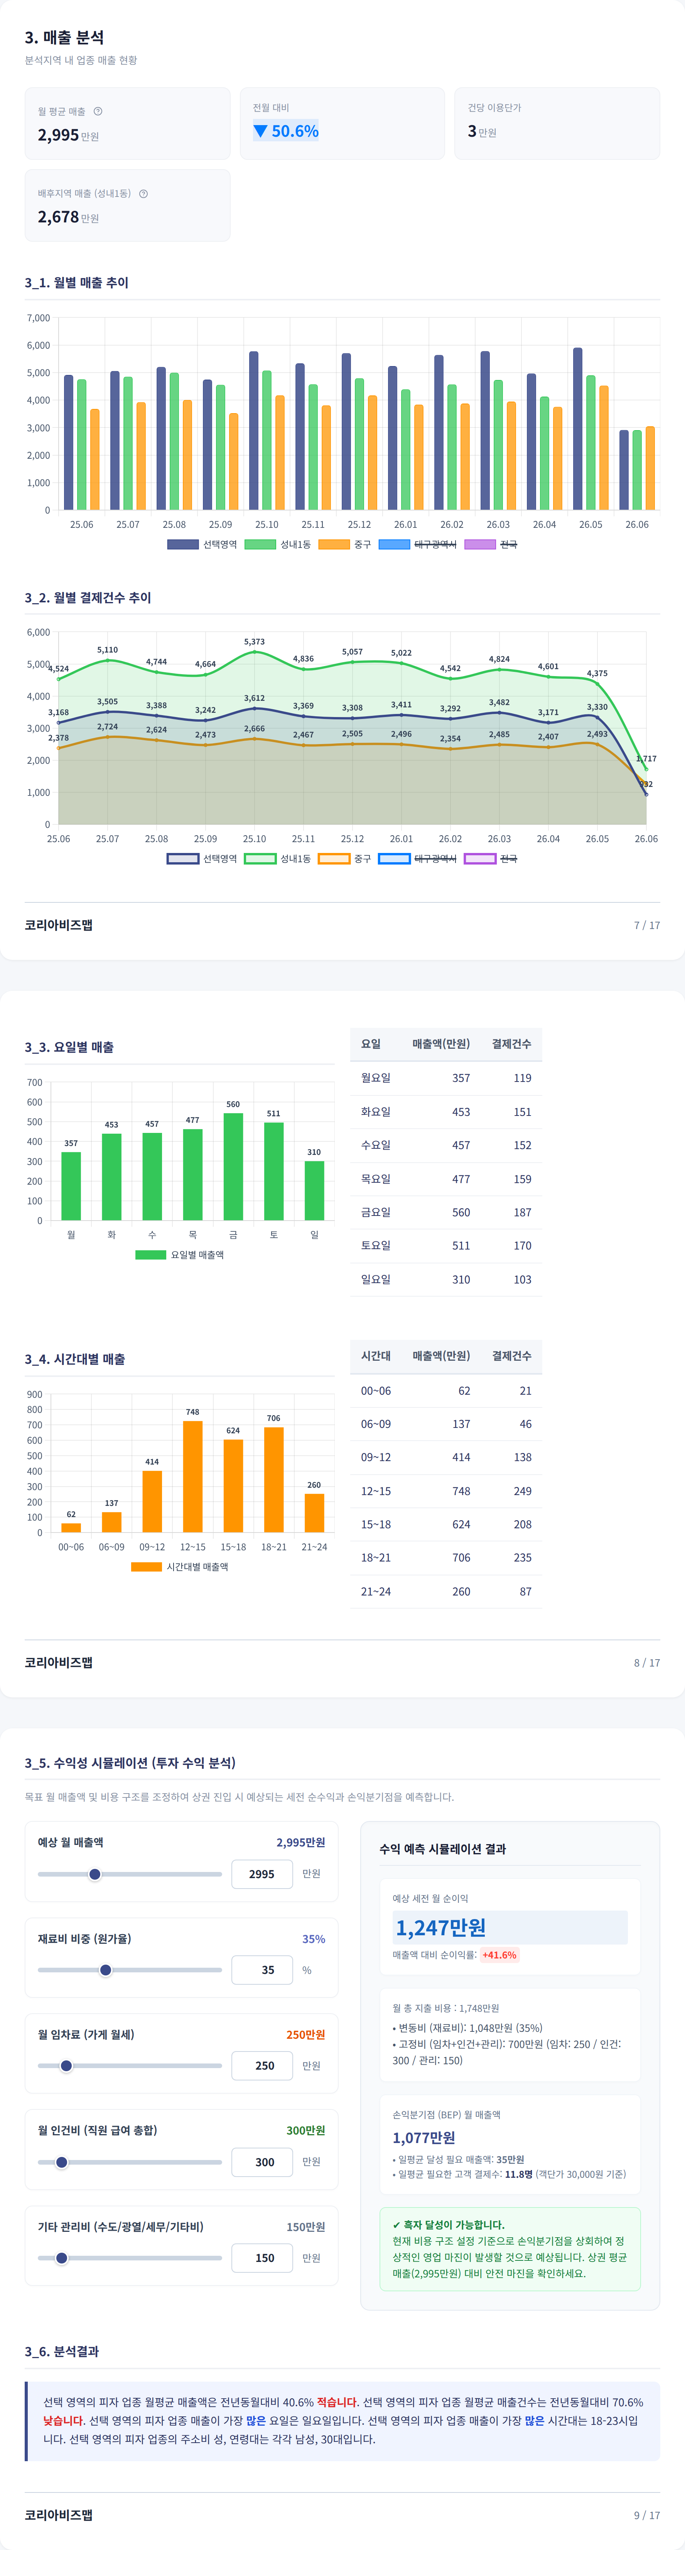Click the 12~15 row in time-slot table
This screenshot has height=2550, width=685.
click(x=446, y=1491)
